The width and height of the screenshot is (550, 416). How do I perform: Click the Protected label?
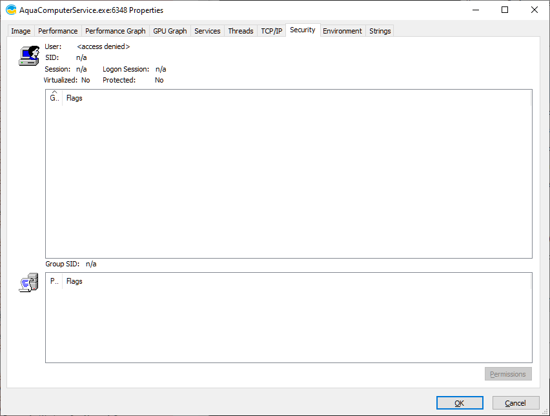[119, 80]
